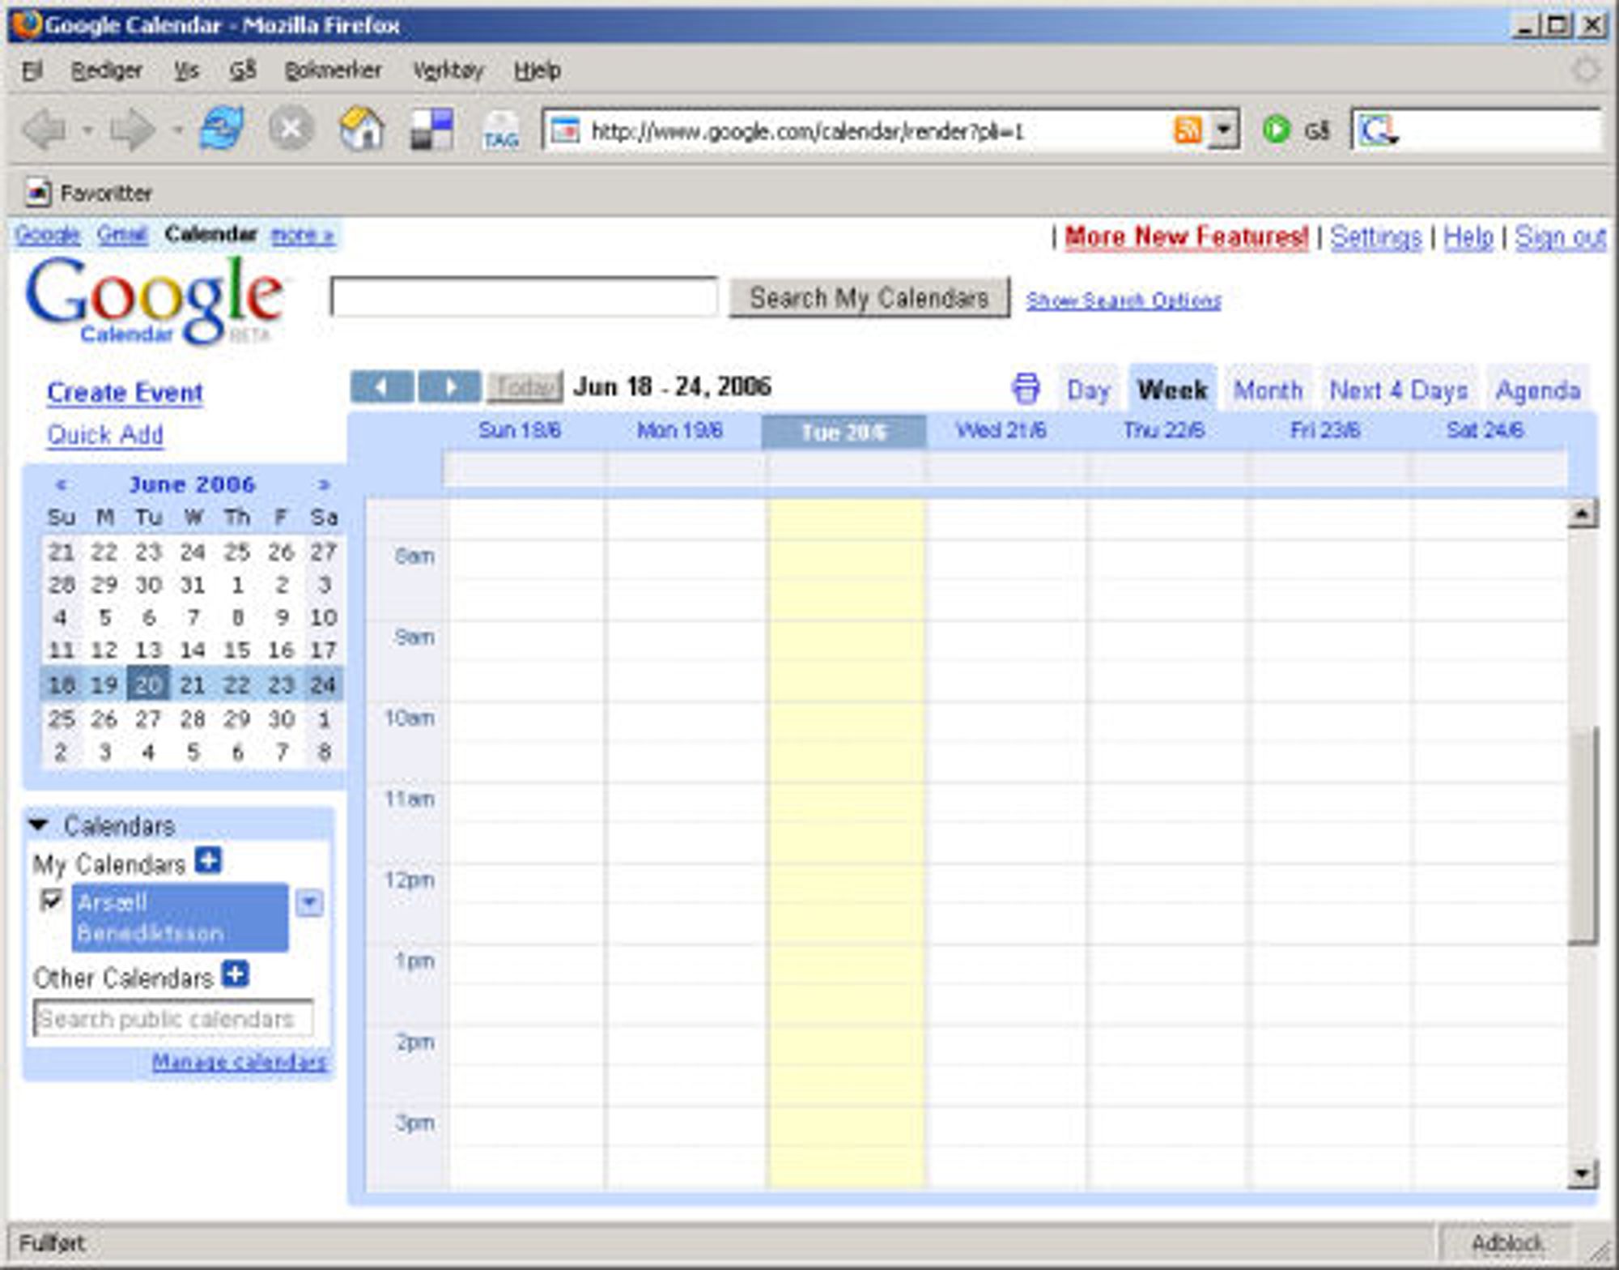Click the stop loading icon

[x=291, y=129]
